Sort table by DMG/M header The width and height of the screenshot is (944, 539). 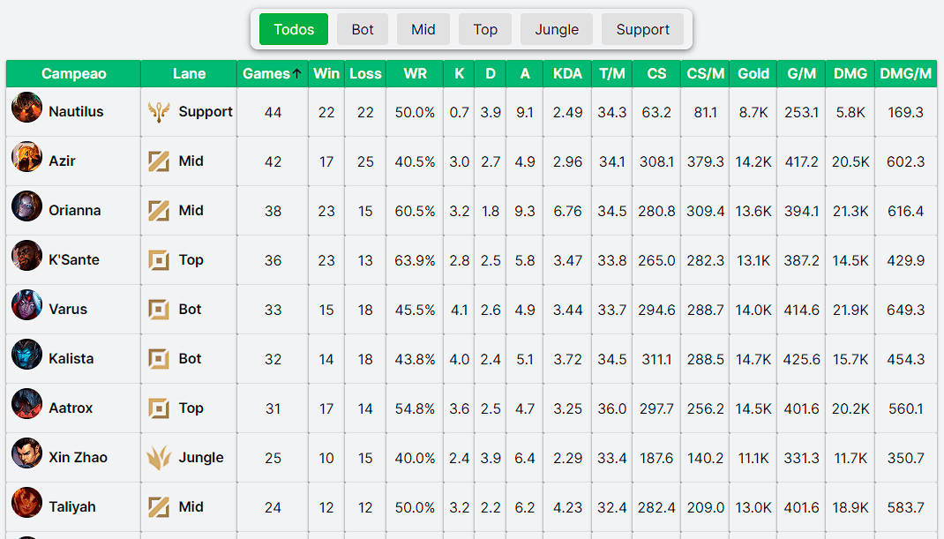[905, 74]
